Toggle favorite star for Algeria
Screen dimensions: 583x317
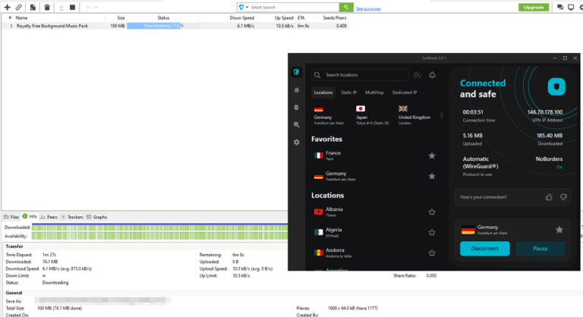pyautogui.click(x=432, y=232)
